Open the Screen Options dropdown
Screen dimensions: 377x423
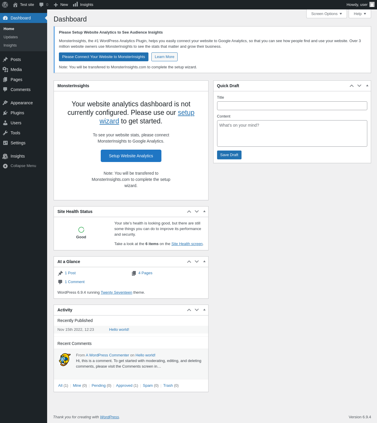pos(326,14)
